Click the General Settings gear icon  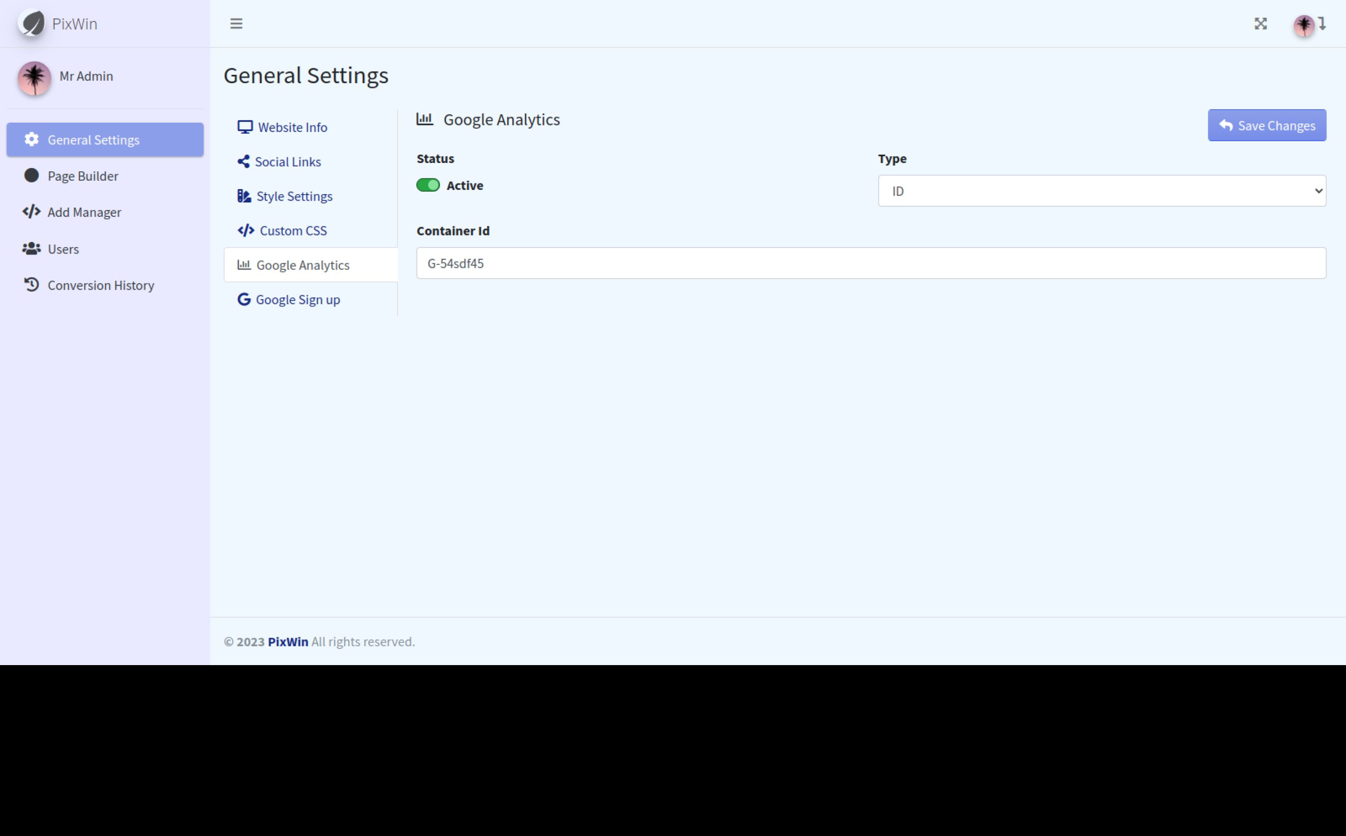pos(32,139)
